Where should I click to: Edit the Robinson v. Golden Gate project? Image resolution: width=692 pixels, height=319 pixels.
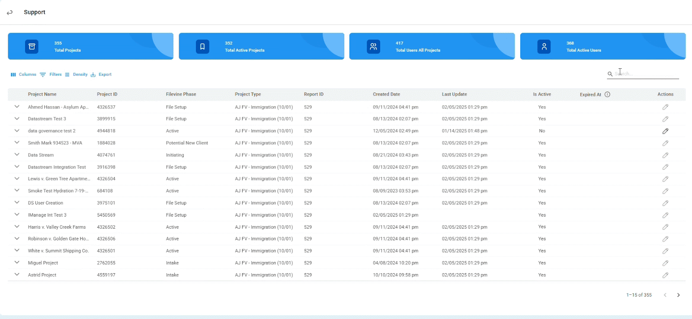click(x=665, y=239)
